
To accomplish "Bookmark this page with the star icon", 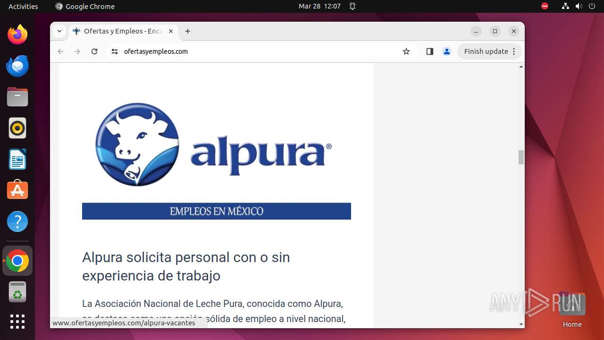I will [x=406, y=51].
